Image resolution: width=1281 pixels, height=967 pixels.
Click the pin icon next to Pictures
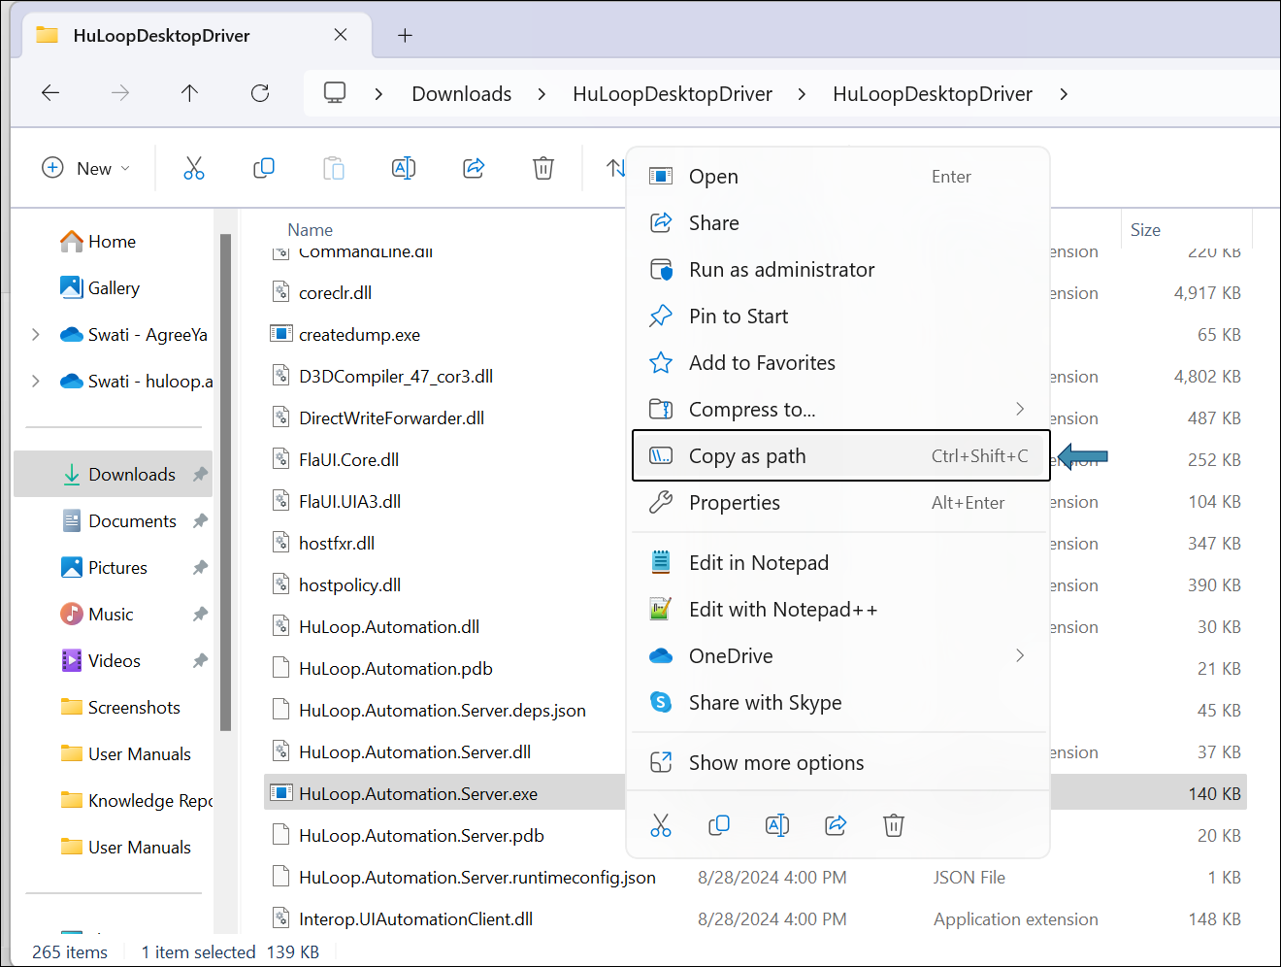click(200, 568)
